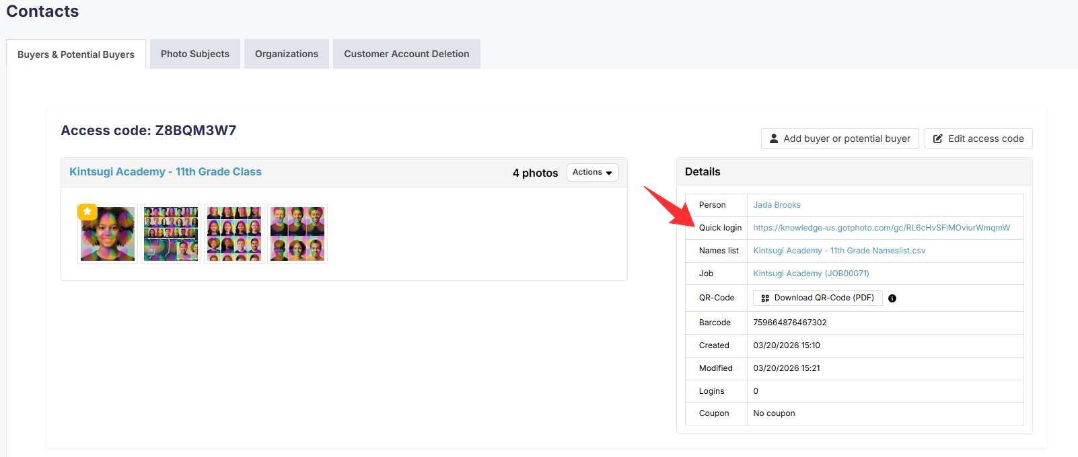The width and height of the screenshot is (1078, 457).
Task: Click the No coupon value
Action: (774, 413)
